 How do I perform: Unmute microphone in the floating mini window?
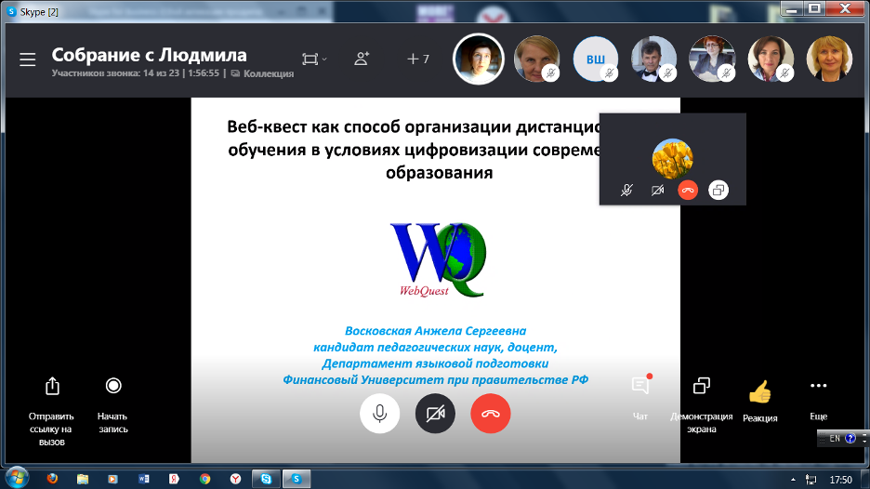coord(627,190)
